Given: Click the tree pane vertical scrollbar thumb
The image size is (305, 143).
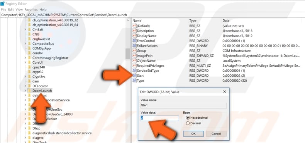Looking at the screenshot, I should 128,54.
